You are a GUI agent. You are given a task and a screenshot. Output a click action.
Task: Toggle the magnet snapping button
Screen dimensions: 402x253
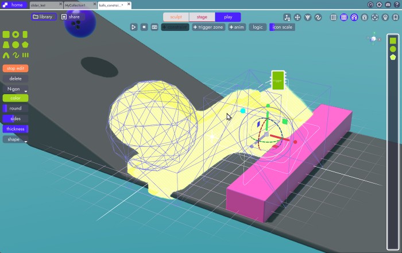point(354,17)
